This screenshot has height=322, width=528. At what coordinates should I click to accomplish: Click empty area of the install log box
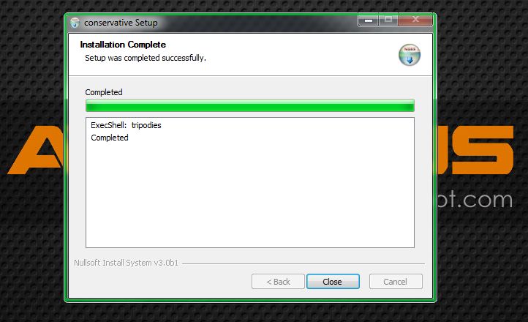(x=250, y=195)
